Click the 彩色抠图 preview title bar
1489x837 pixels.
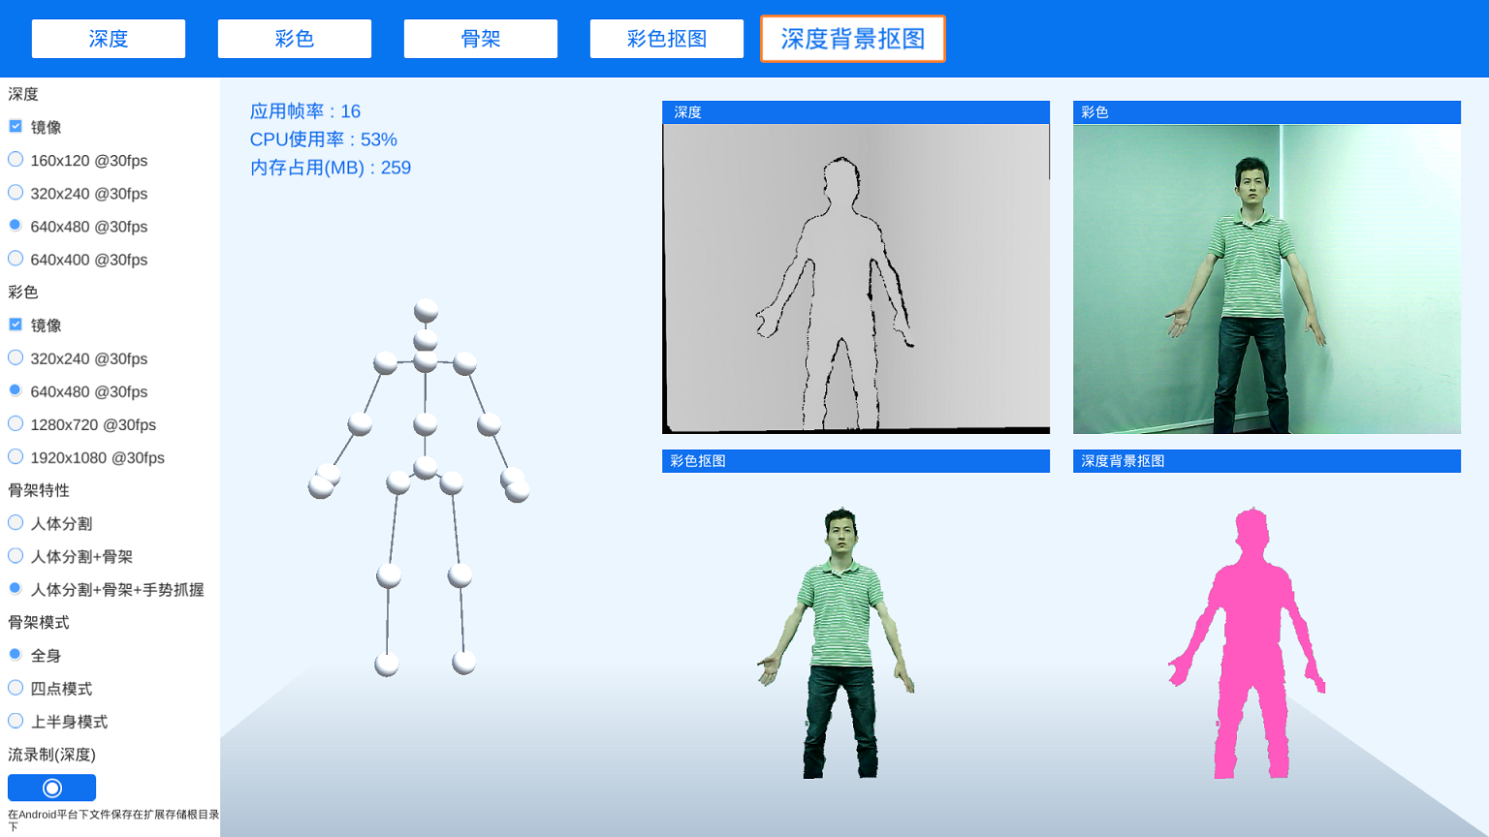[x=856, y=461]
